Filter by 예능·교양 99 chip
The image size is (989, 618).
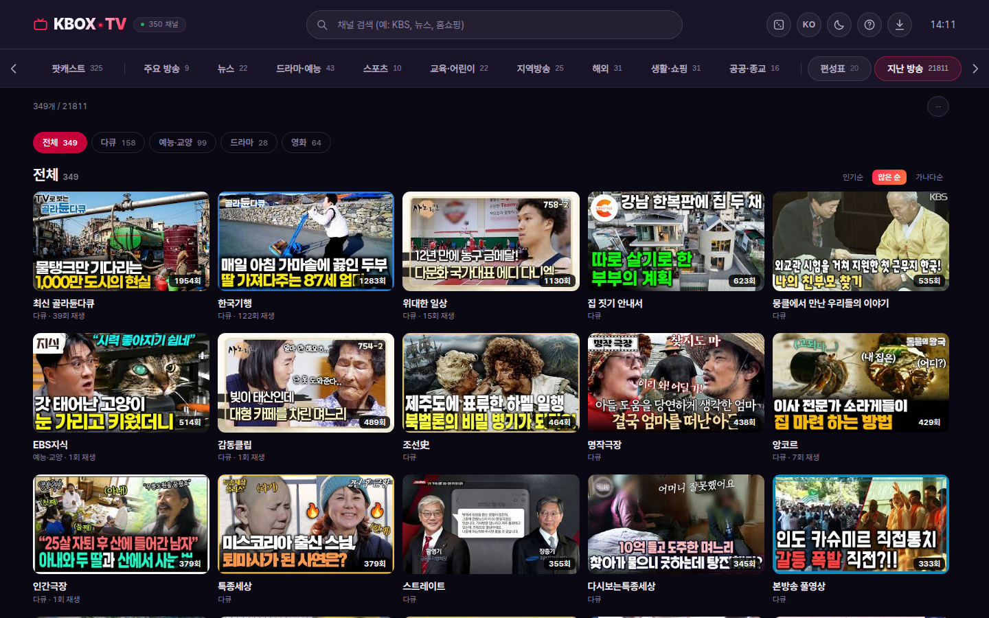click(x=183, y=143)
